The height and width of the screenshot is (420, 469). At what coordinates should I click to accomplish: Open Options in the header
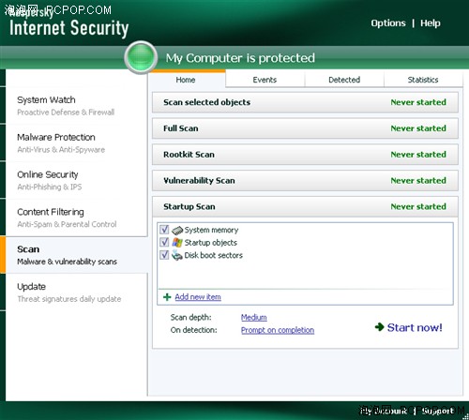click(x=388, y=23)
